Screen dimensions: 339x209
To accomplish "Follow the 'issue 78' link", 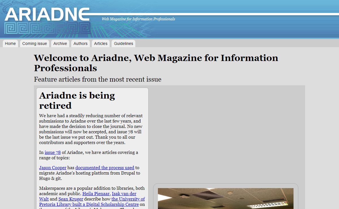I will [53, 153].
